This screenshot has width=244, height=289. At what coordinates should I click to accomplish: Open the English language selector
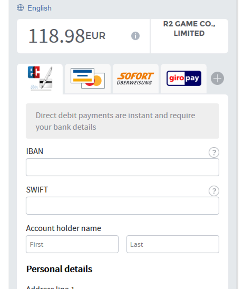[x=39, y=8]
